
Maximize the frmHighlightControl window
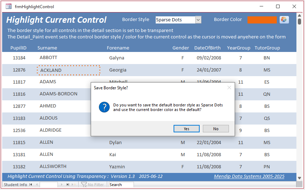(x=278, y=6)
